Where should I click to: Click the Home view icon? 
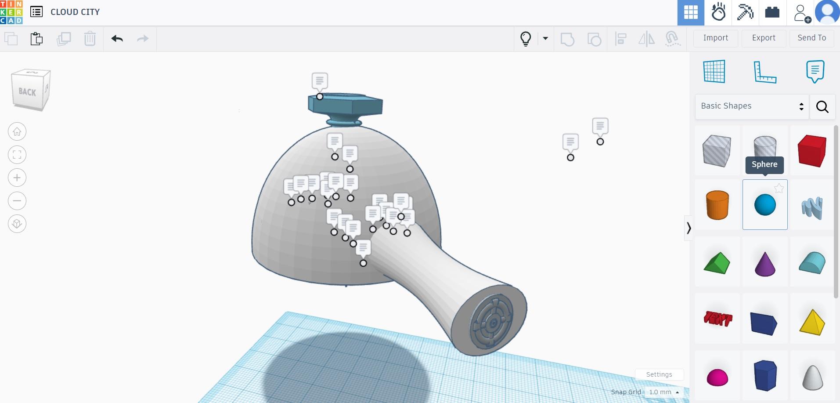click(x=17, y=131)
